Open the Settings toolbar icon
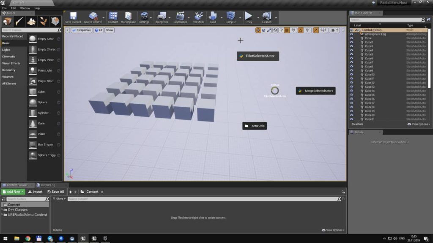 pos(144,18)
